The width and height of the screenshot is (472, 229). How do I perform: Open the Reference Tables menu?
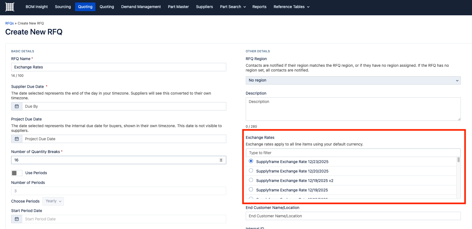291,7
